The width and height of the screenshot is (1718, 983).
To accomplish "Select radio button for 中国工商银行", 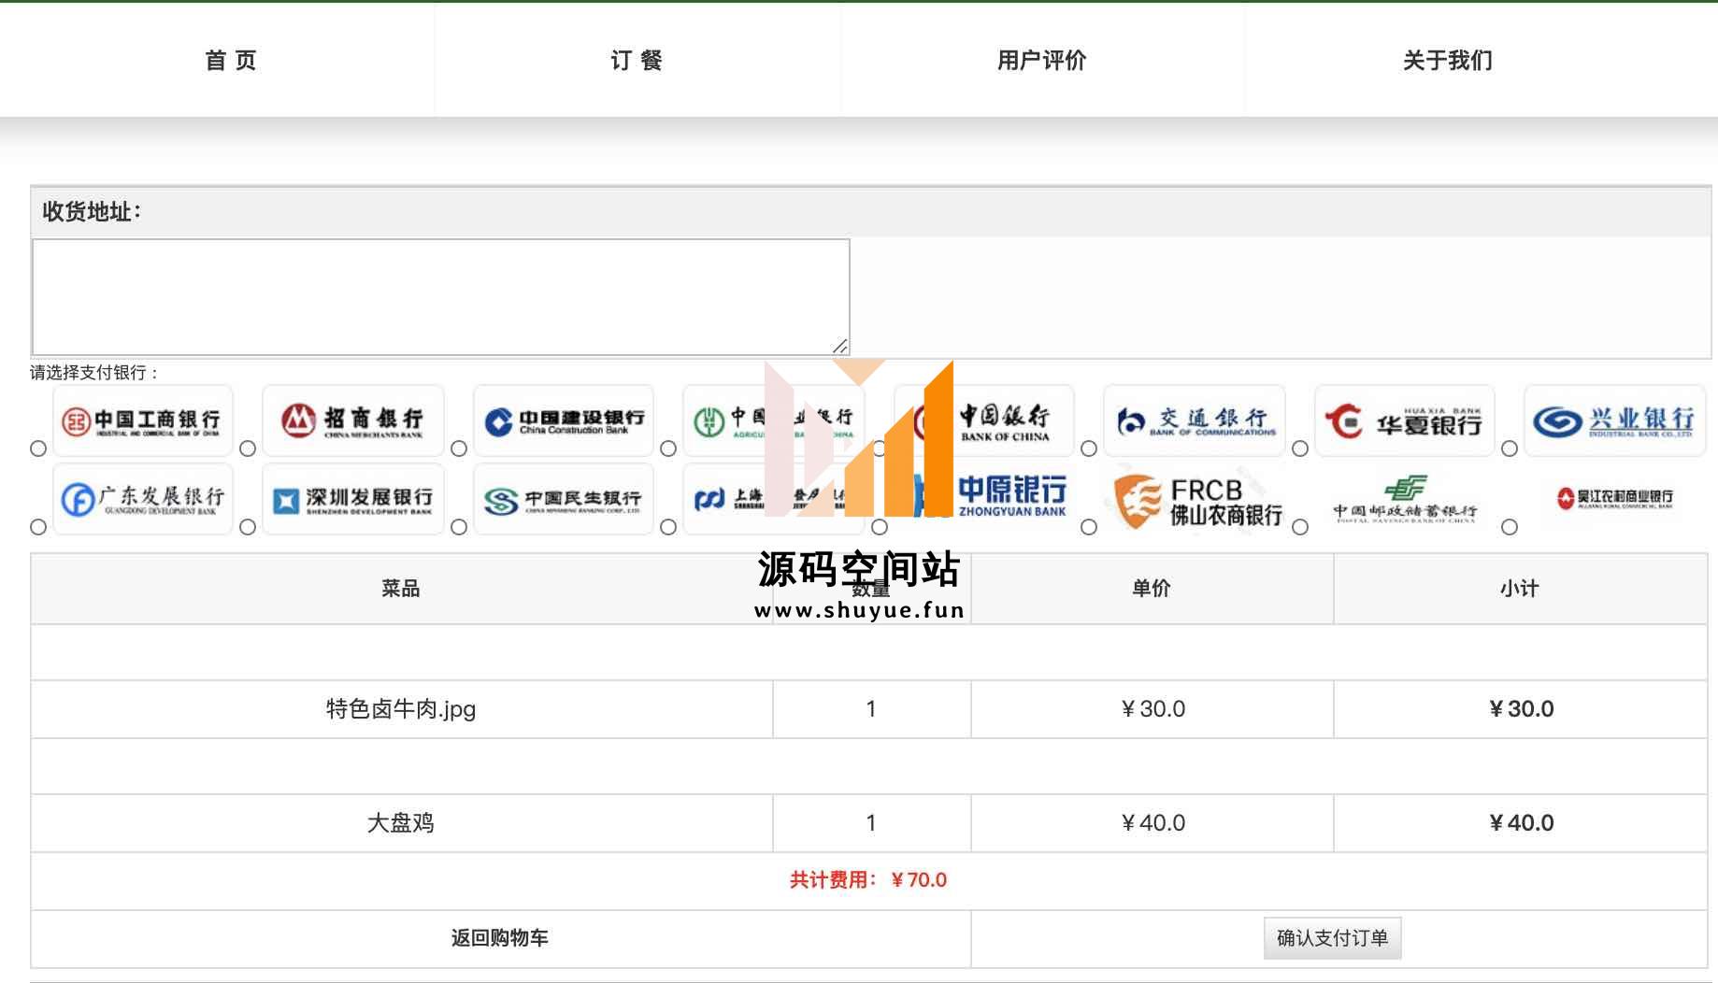I will (x=38, y=449).
